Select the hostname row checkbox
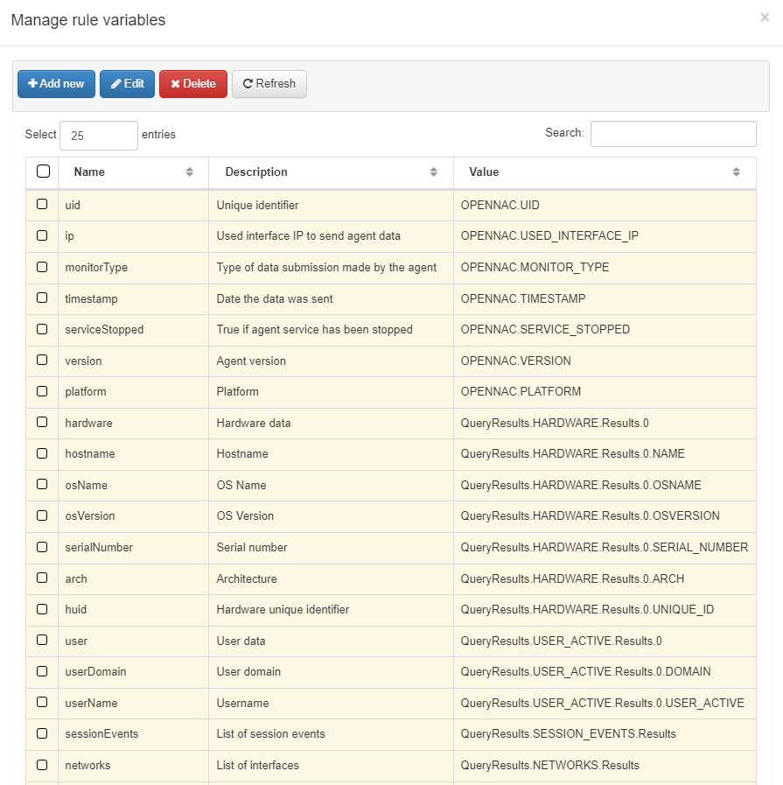 click(42, 453)
